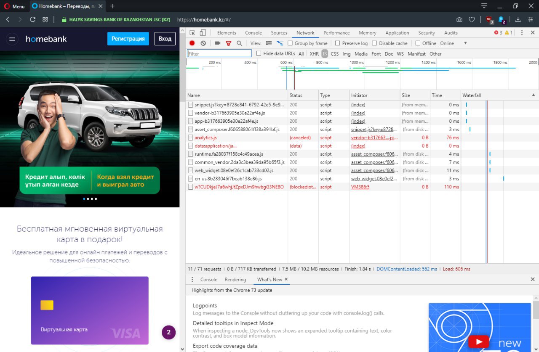Image resolution: width=539 pixels, height=352 pixels.
Task: Switch to the Memory tab
Action: [x=368, y=33]
